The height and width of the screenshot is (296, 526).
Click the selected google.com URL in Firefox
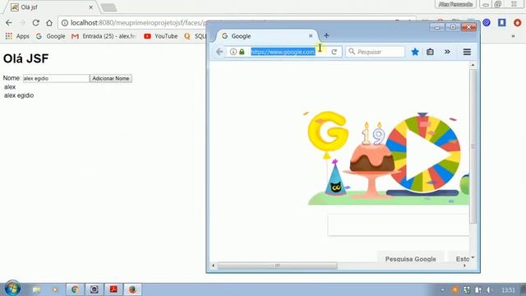pos(283,52)
